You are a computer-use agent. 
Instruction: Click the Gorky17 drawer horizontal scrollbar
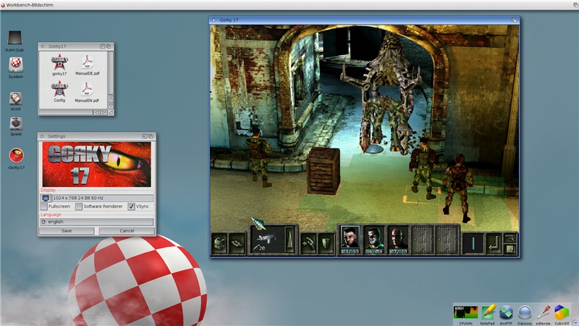pos(65,112)
